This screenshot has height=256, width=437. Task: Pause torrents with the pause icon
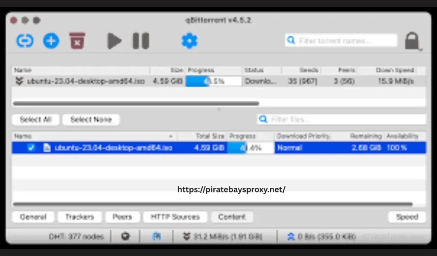tap(141, 41)
